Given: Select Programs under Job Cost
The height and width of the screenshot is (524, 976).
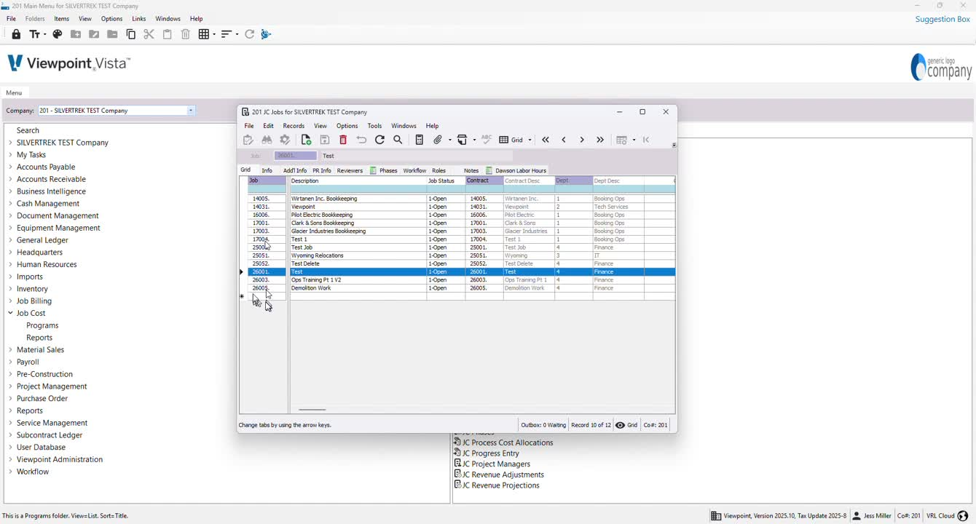Looking at the screenshot, I should pyautogui.click(x=42, y=325).
